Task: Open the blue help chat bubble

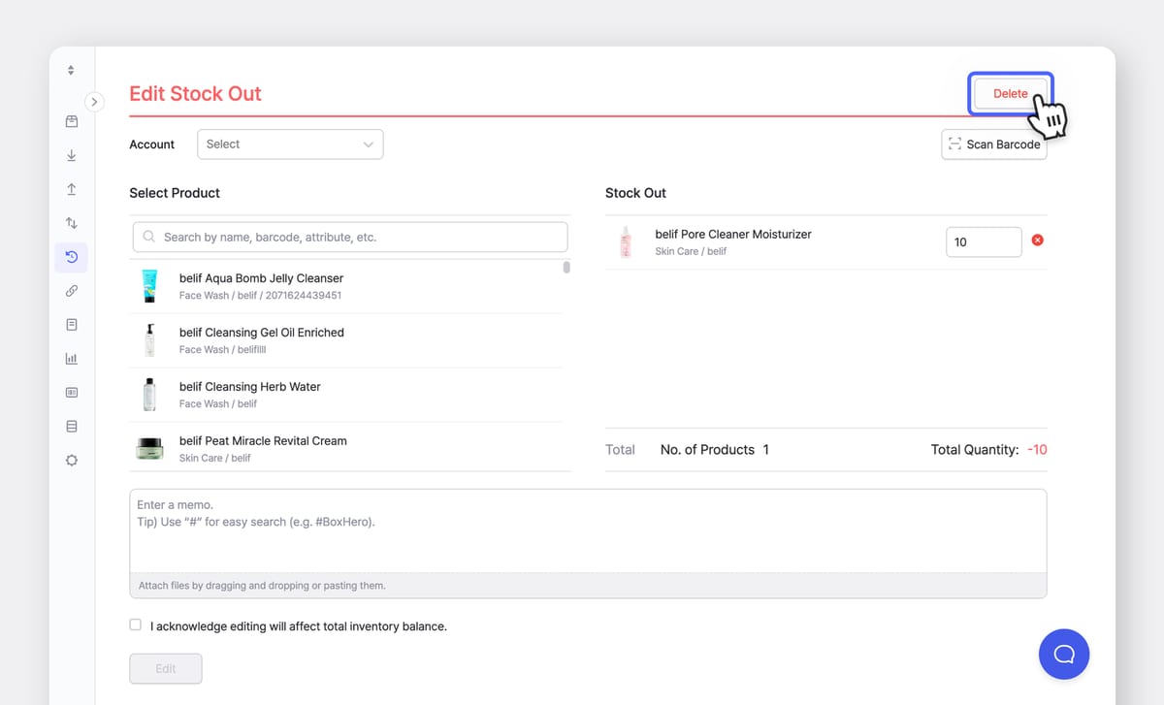Action: (x=1064, y=655)
